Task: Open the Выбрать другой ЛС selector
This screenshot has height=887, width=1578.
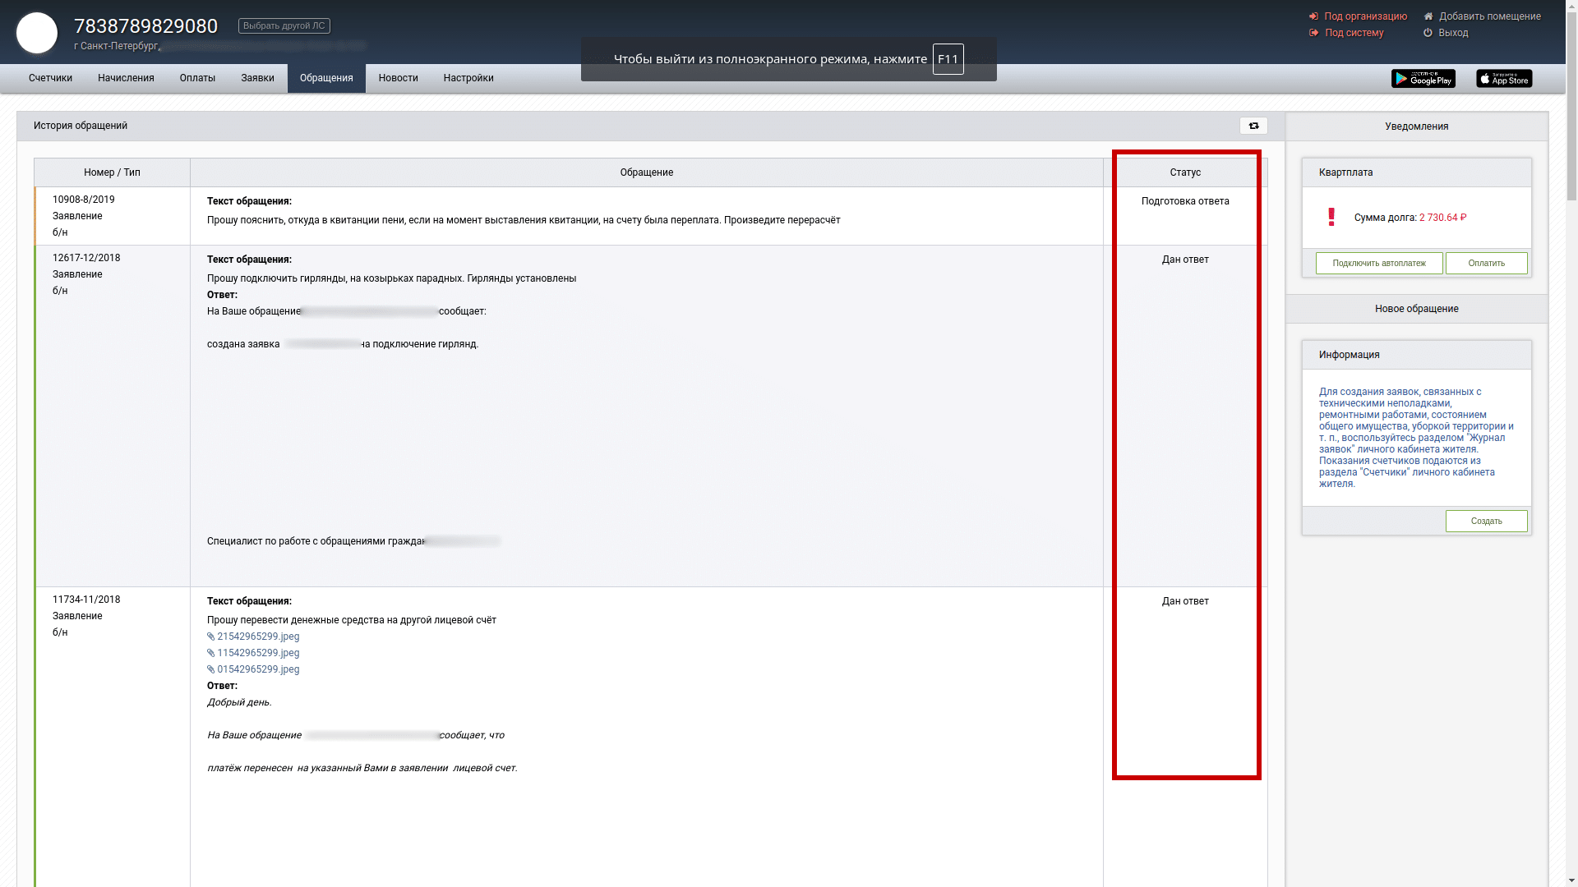Action: [x=284, y=26]
